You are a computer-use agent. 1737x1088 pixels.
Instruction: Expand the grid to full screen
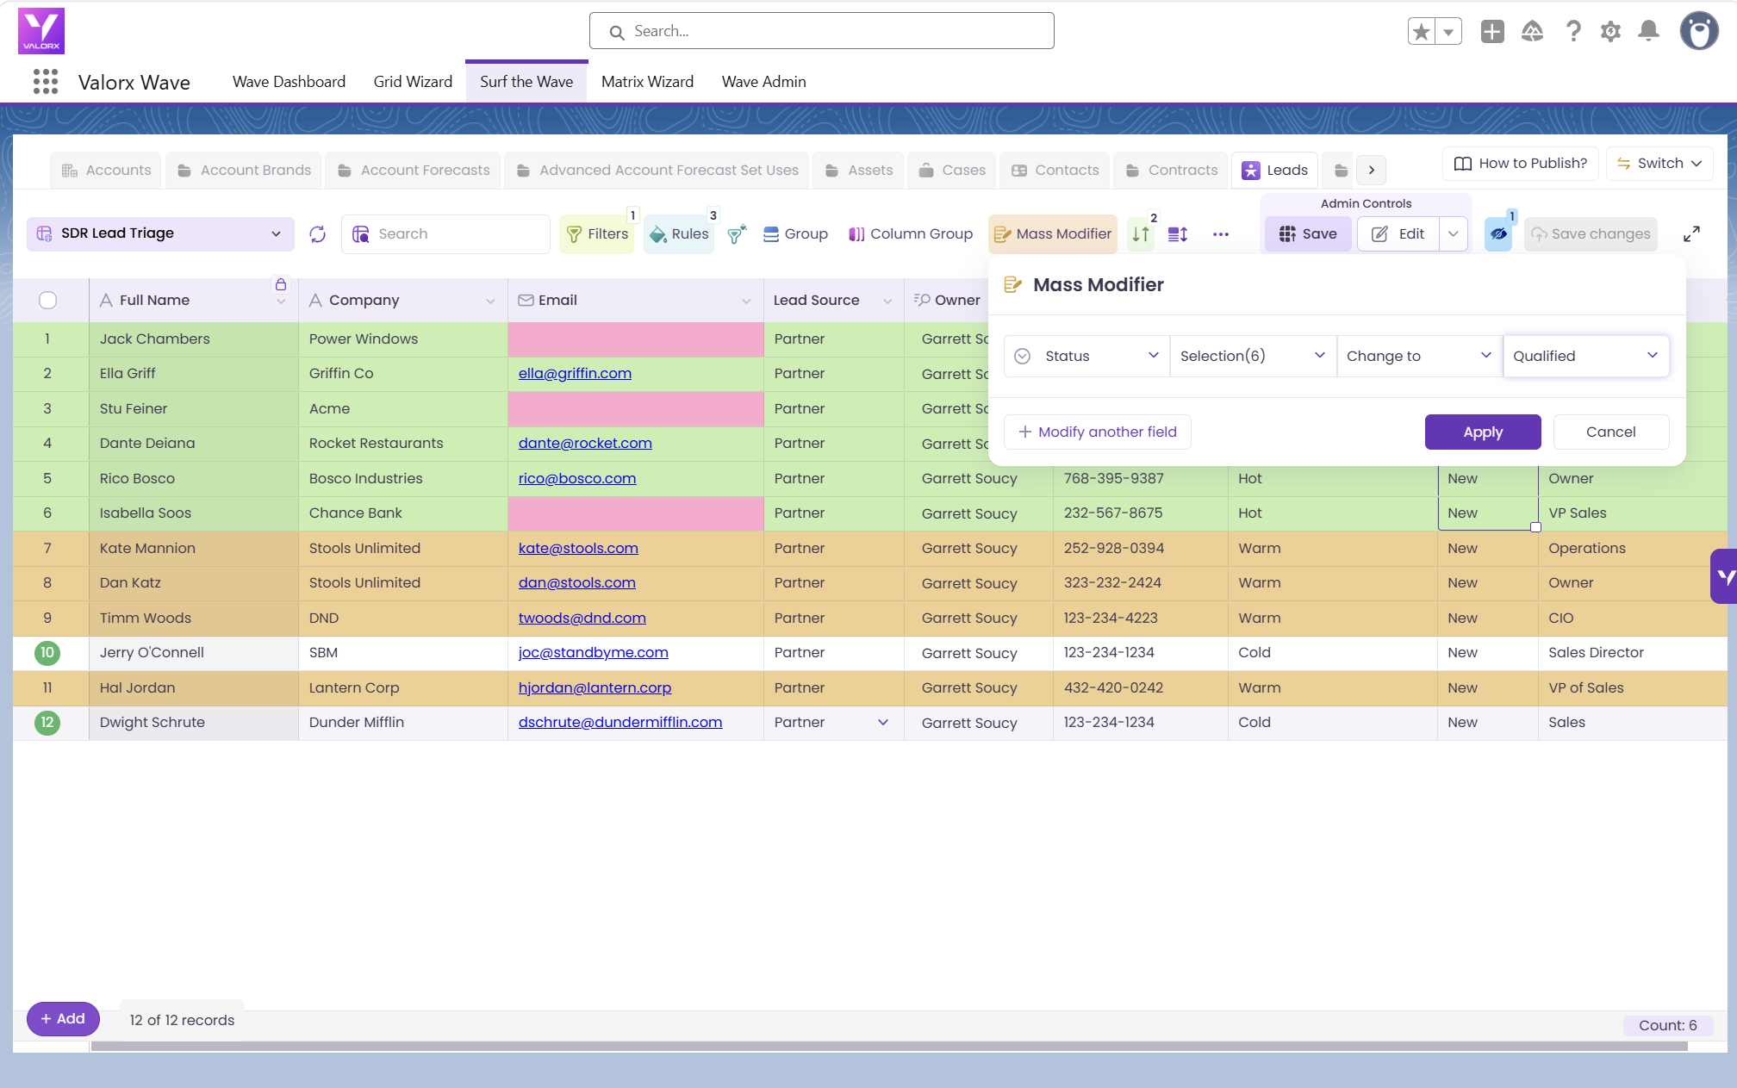click(1691, 234)
